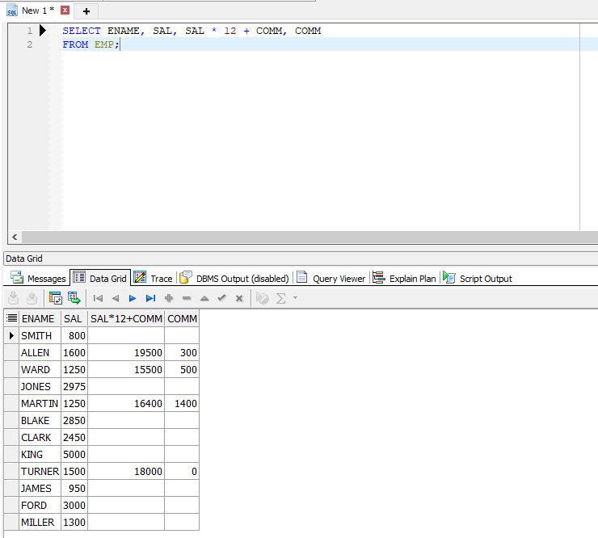Go to first record in data grid
Screen dimensions: 598x538
click(98, 298)
